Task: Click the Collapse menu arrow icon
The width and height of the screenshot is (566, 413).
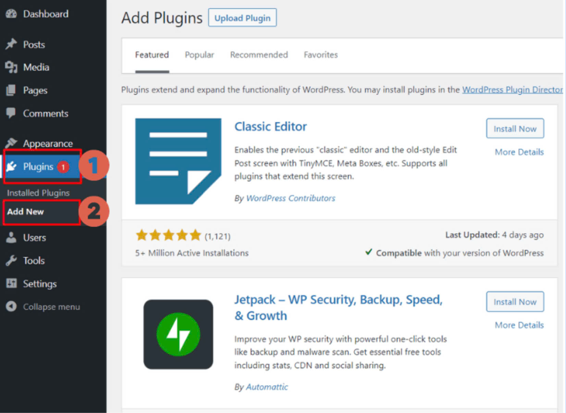Action: [x=11, y=306]
